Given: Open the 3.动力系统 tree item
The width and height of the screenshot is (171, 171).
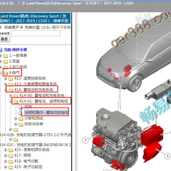Looking at the screenshot, I should point(18,67).
